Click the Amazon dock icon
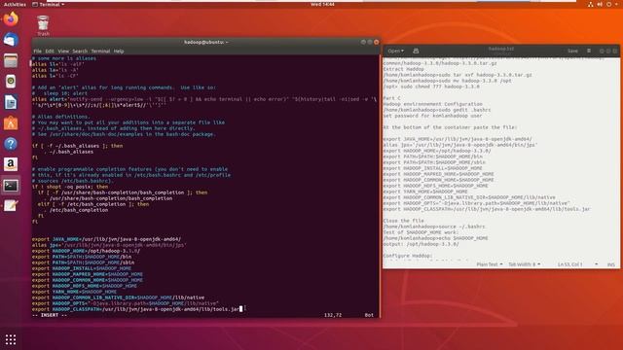This screenshot has height=350, width=623. (11, 164)
